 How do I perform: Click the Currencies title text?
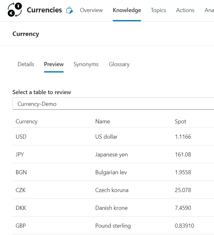coord(44,10)
